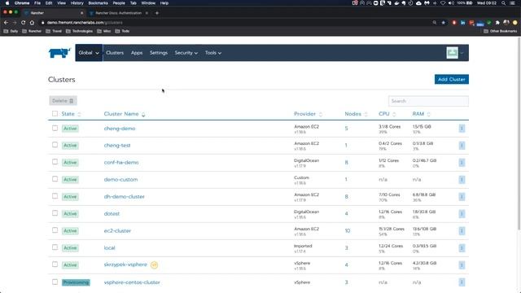Bookmark this page with the star
The height and width of the screenshot is (293, 521).
click(x=443, y=23)
